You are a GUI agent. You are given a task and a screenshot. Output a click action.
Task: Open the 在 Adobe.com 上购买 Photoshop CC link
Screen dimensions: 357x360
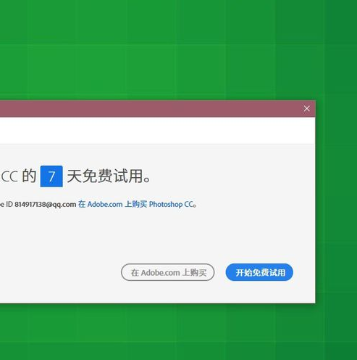(x=136, y=204)
